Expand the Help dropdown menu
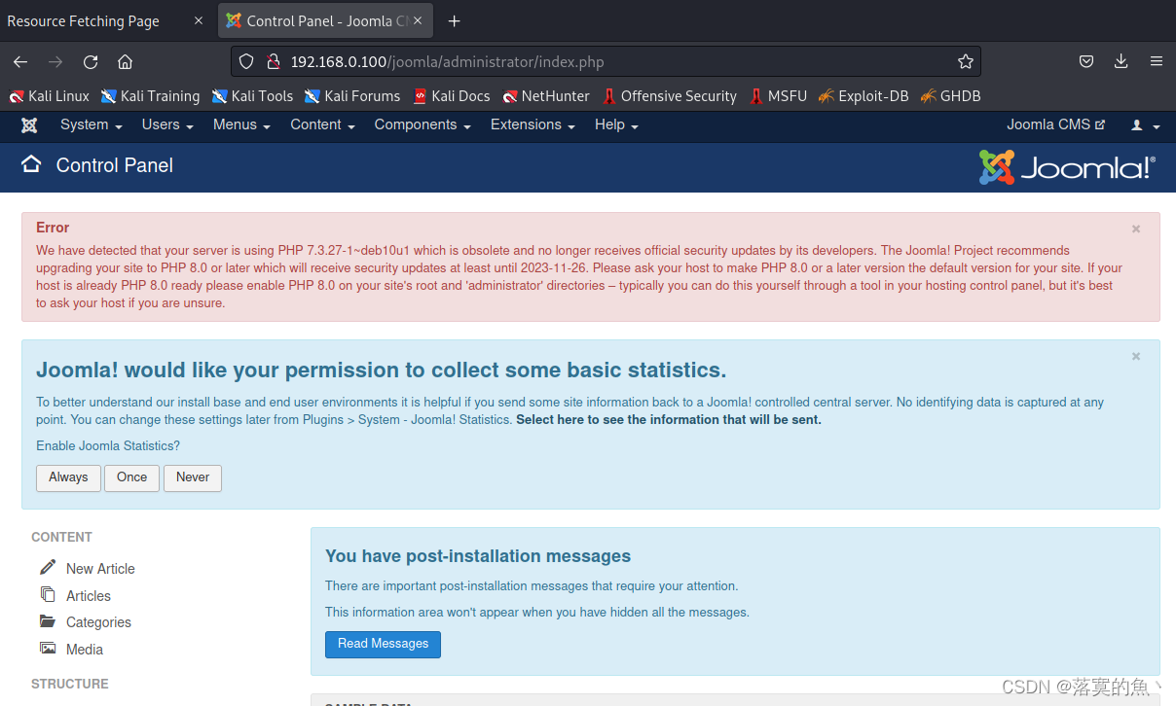The width and height of the screenshot is (1176, 706). tap(616, 124)
